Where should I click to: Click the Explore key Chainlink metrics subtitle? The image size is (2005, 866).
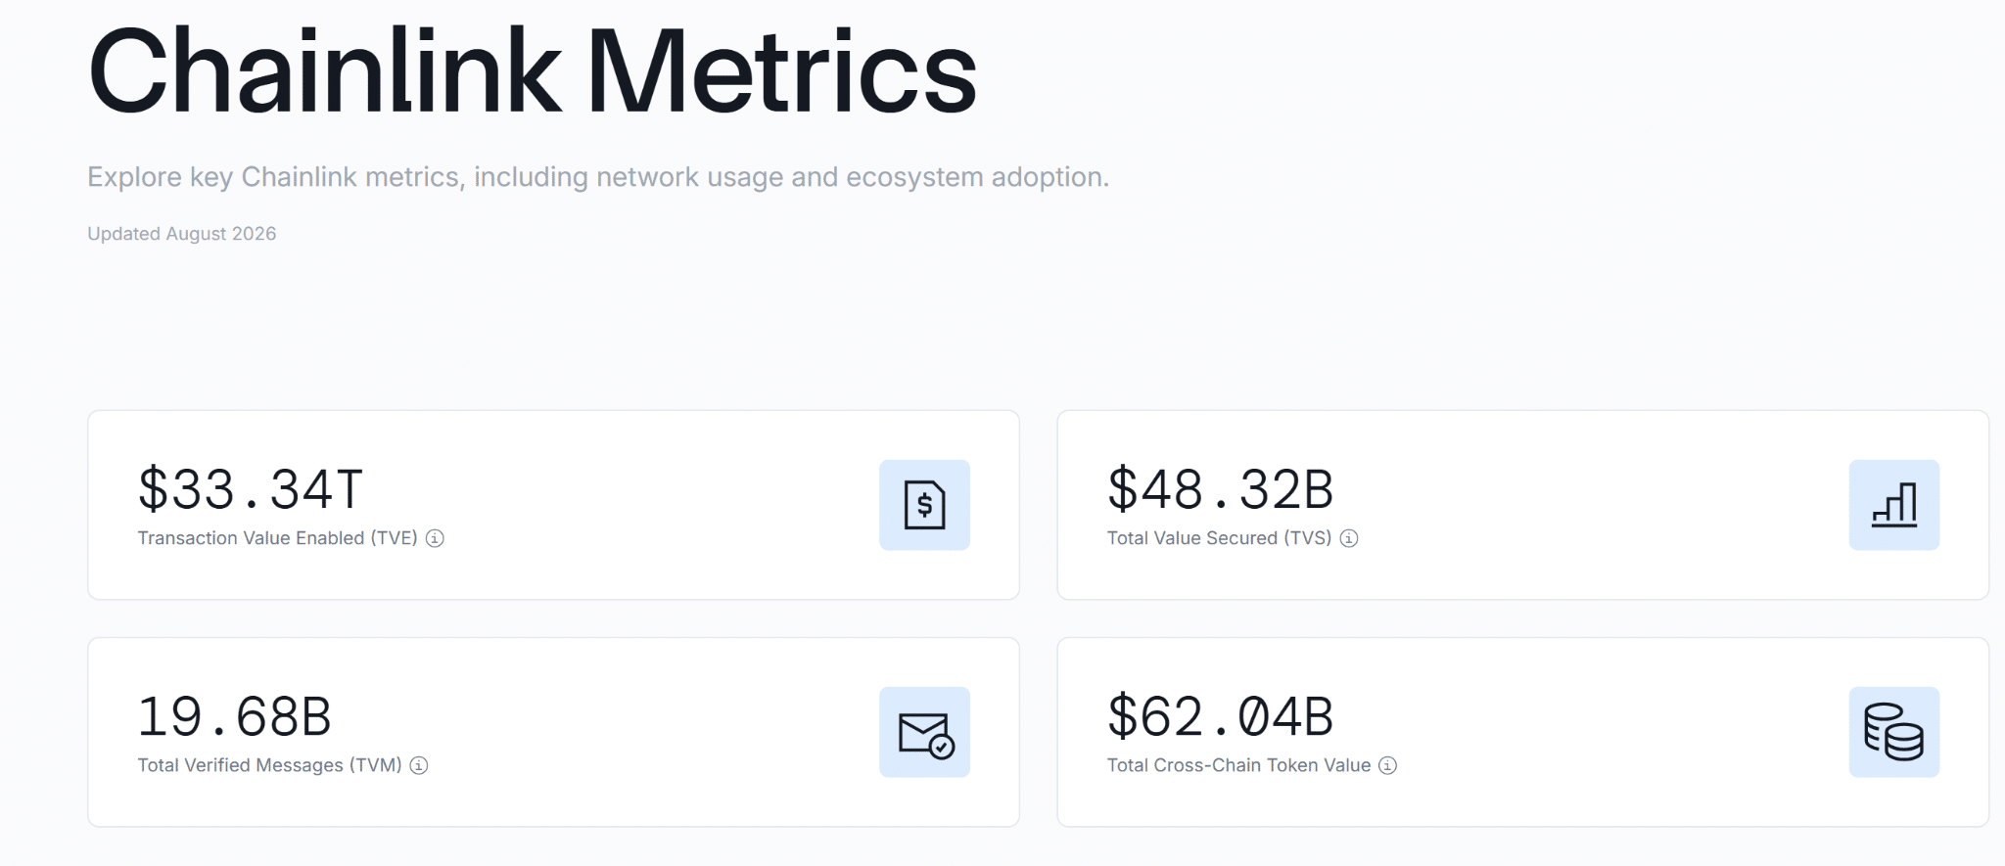click(x=598, y=177)
